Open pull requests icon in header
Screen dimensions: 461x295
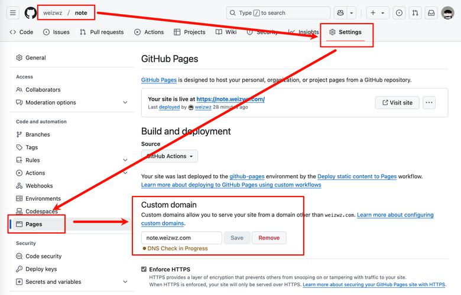[415, 13]
